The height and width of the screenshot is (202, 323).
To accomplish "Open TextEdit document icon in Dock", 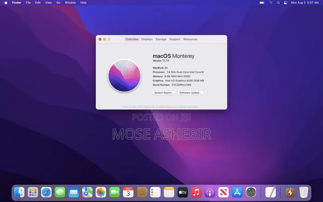I will coord(271,192).
